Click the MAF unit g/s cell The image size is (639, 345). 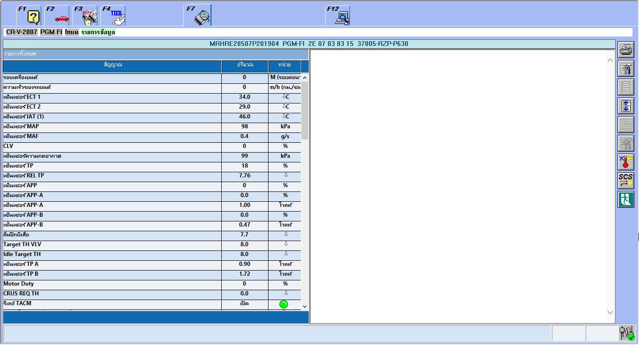pos(285,137)
